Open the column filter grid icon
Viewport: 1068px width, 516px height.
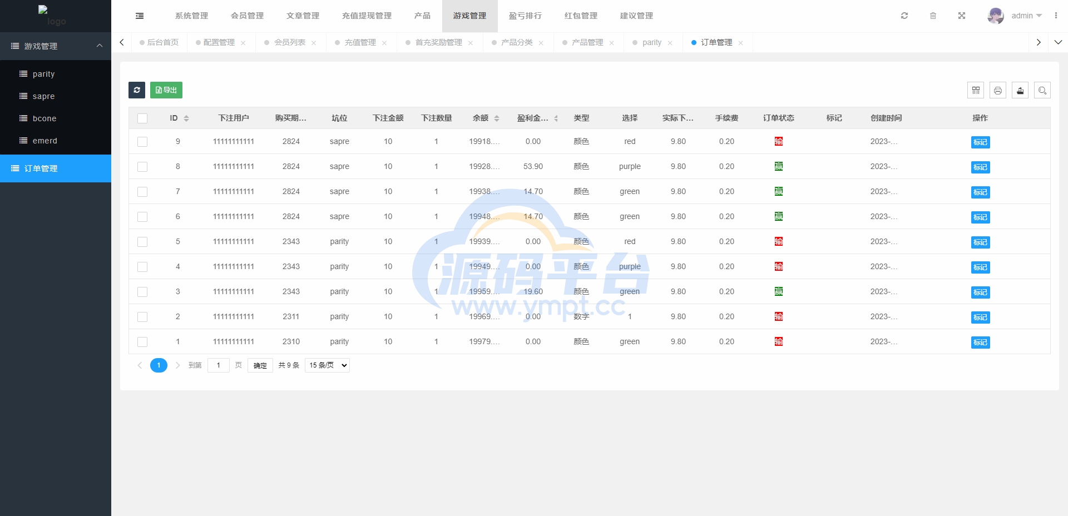(976, 90)
